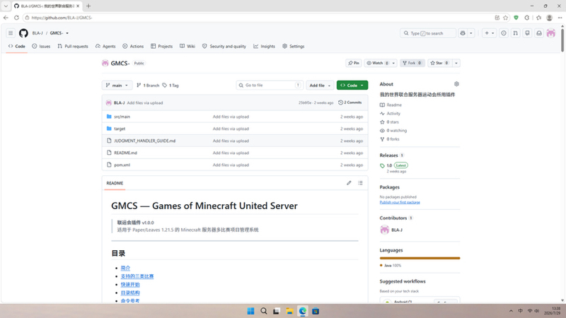This screenshot has width=566, height=318.
Task: Open File Explorer from taskbar
Action: 289,311
